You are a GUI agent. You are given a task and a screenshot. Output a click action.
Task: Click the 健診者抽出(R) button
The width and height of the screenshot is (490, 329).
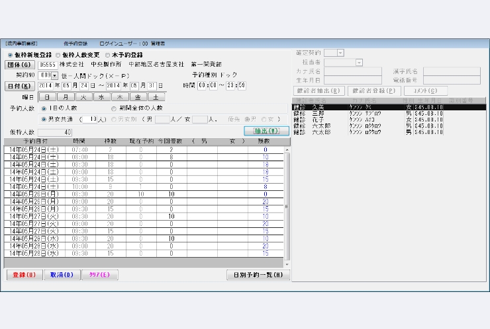[x=318, y=91]
